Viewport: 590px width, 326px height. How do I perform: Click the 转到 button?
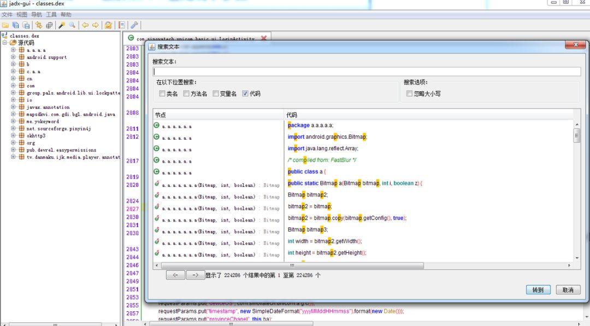(x=538, y=290)
